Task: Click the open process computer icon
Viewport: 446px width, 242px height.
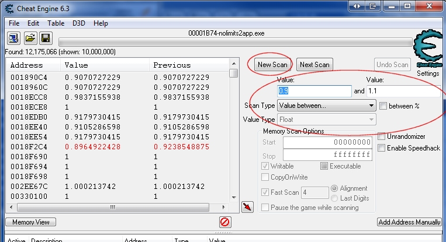Action: tap(13, 38)
